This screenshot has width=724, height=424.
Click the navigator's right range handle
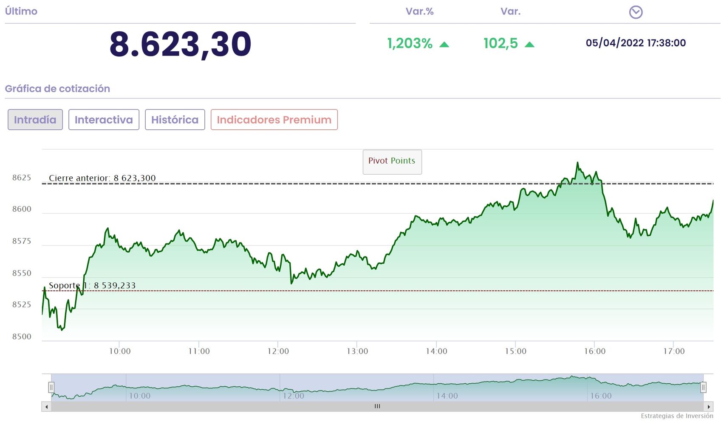click(703, 387)
